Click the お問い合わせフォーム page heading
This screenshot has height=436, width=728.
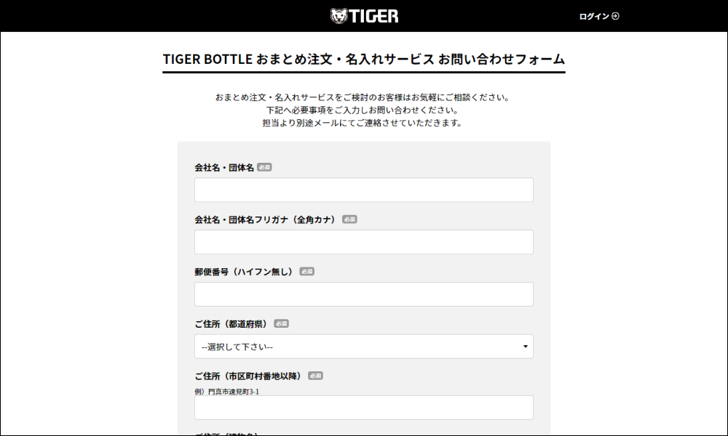pos(363,60)
